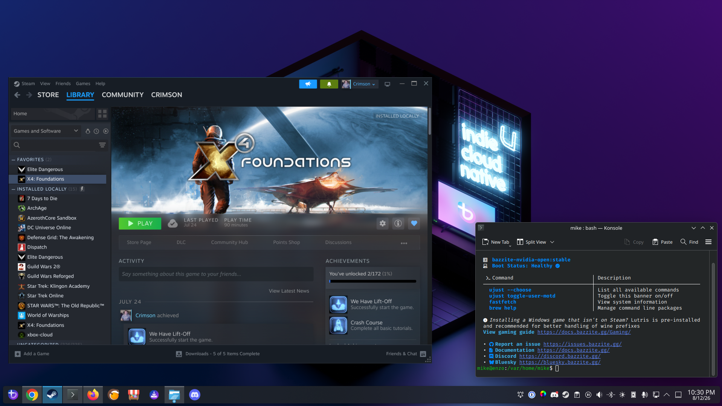
Task: Collapse the Favorites category
Action: click(14, 160)
